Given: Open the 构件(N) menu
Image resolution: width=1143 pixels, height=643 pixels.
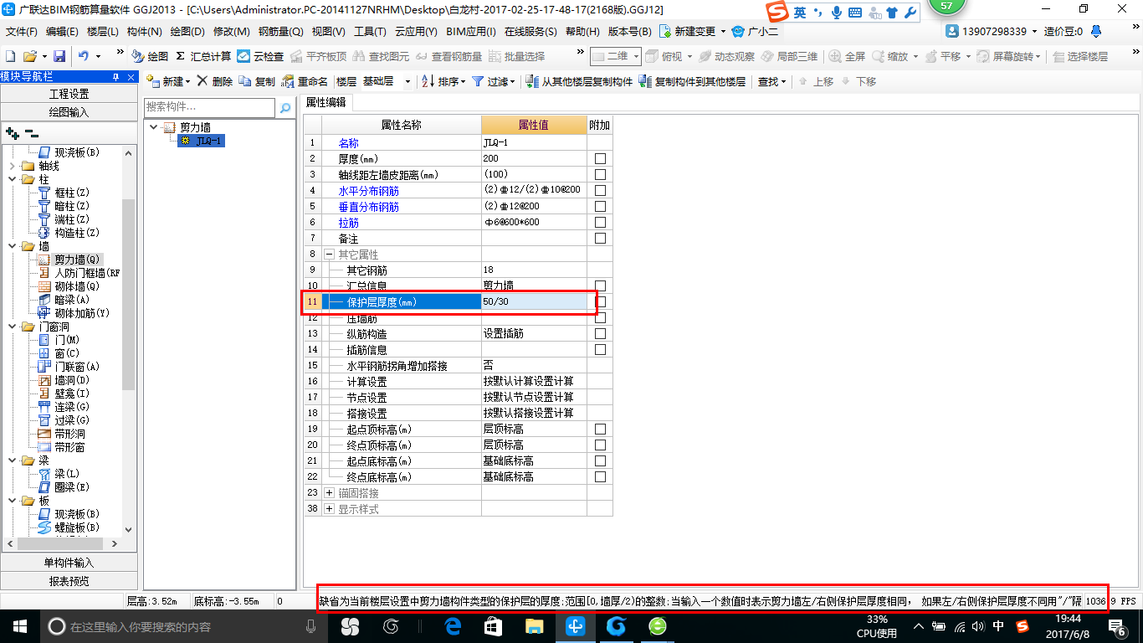Looking at the screenshot, I should [x=144, y=31].
